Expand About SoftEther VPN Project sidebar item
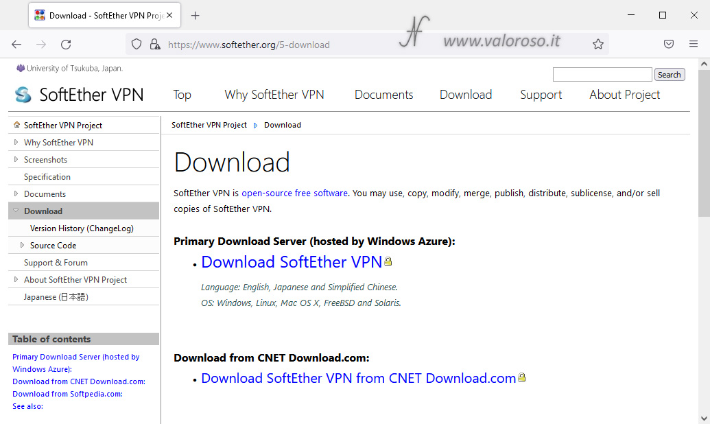Viewport: 710px width, 424px height. pos(16,279)
